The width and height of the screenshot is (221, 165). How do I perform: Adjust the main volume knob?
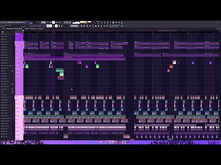coord(28,22)
